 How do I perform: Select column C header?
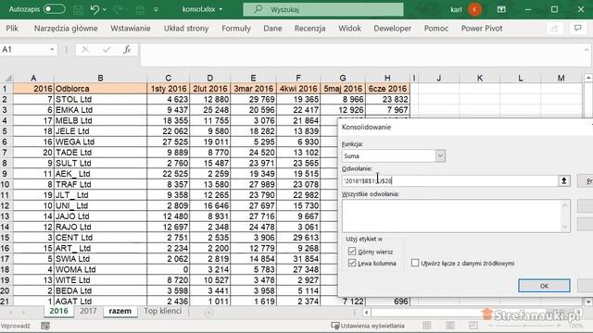click(x=169, y=78)
